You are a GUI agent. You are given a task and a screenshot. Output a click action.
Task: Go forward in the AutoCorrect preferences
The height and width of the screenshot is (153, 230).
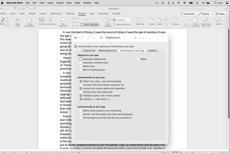[x=95, y=38]
